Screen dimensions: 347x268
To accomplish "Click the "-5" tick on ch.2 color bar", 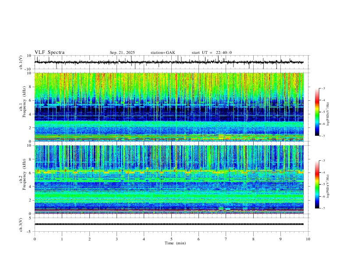I will tap(323, 184).
